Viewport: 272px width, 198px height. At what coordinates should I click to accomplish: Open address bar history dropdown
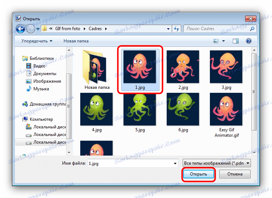[x=168, y=29]
